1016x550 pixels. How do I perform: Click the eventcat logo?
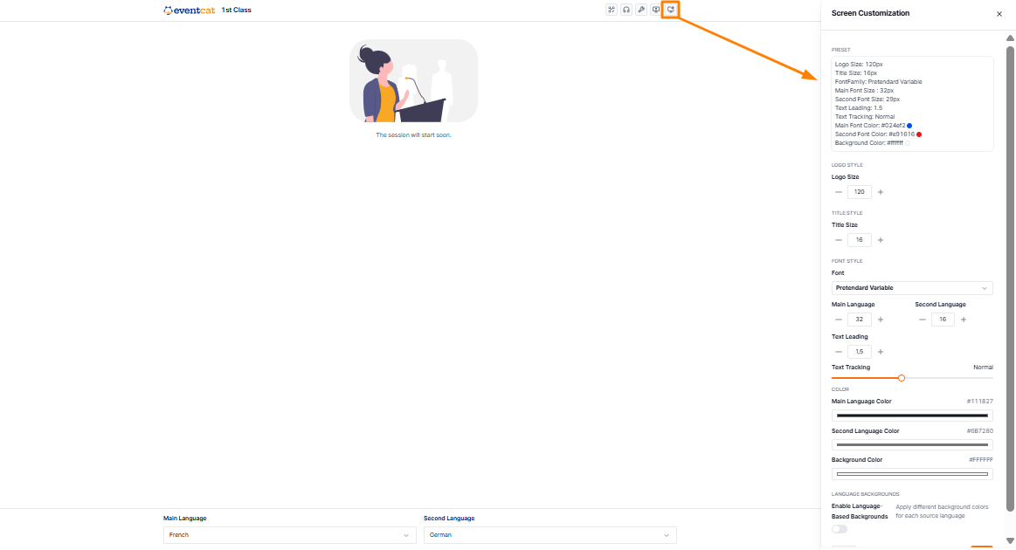190,10
